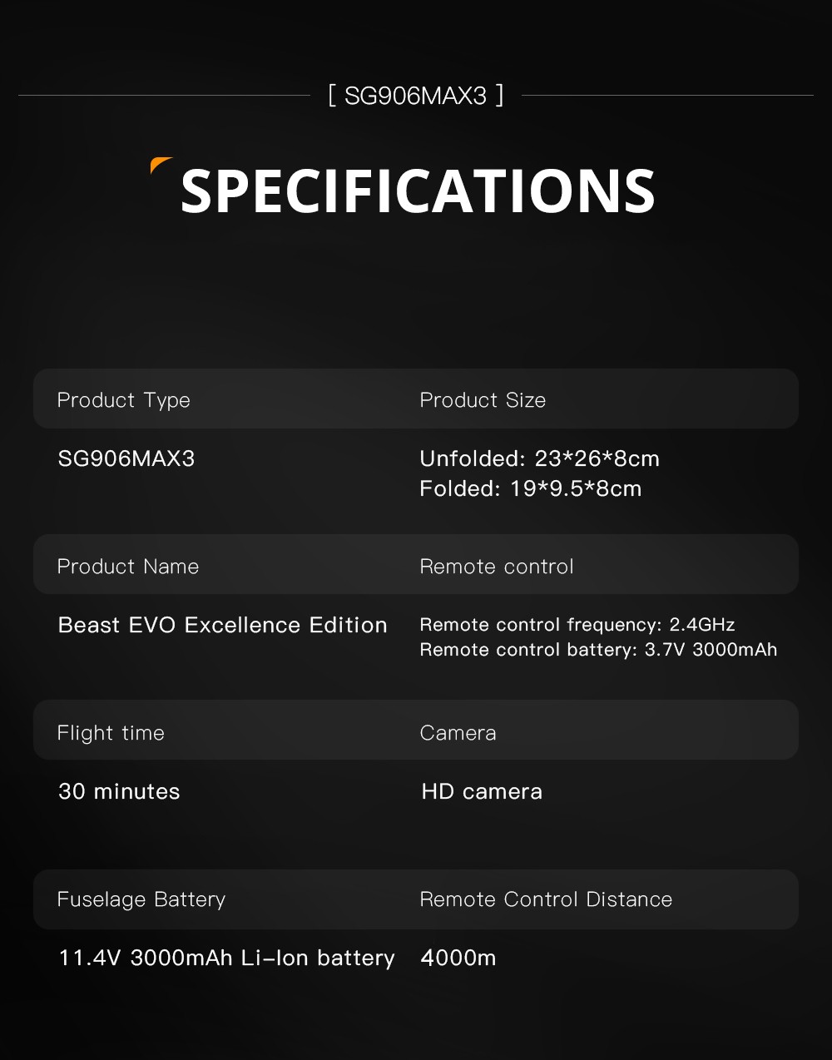Click the Beast EVO Excellence Edition text
832x1060 pixels.
222,625
